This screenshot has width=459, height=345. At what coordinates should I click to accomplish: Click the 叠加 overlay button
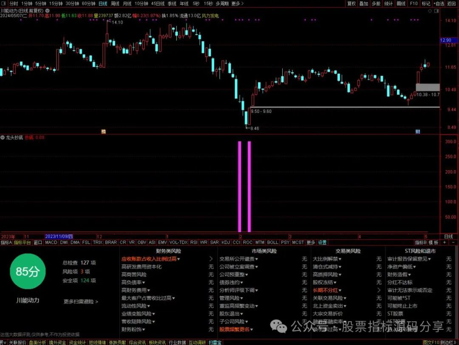point(363,3)
